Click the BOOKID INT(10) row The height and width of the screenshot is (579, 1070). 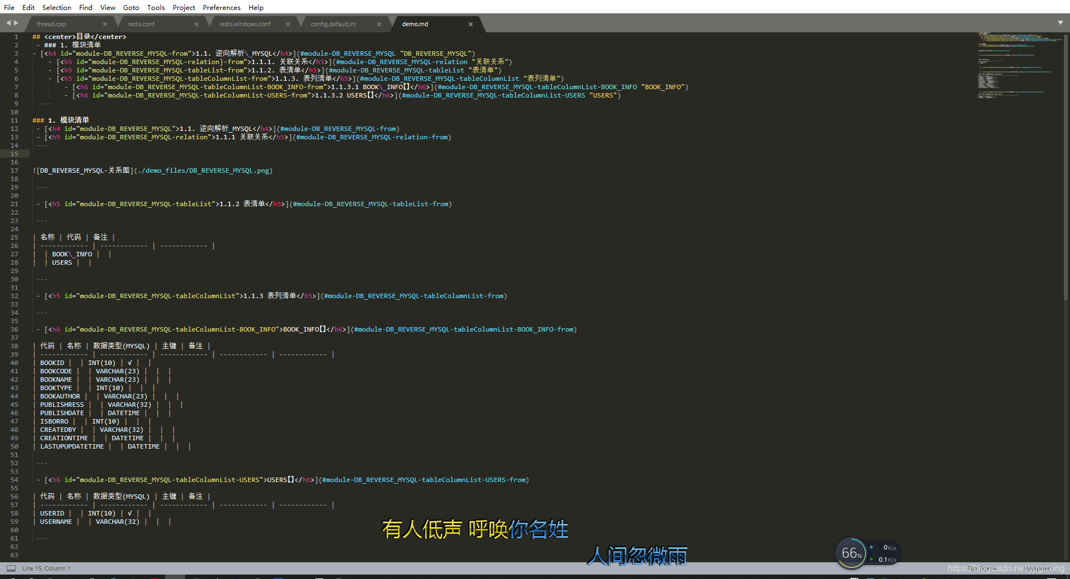[92, 363]
